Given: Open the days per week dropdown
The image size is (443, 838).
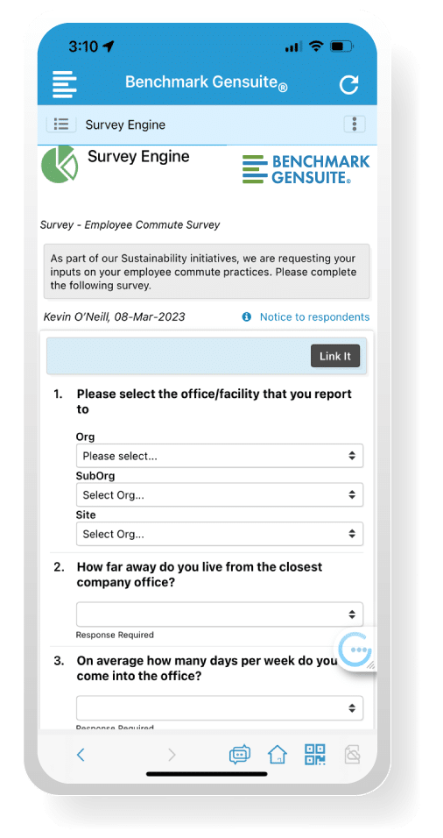Looking at the screenshot, I should coord(220,708).
